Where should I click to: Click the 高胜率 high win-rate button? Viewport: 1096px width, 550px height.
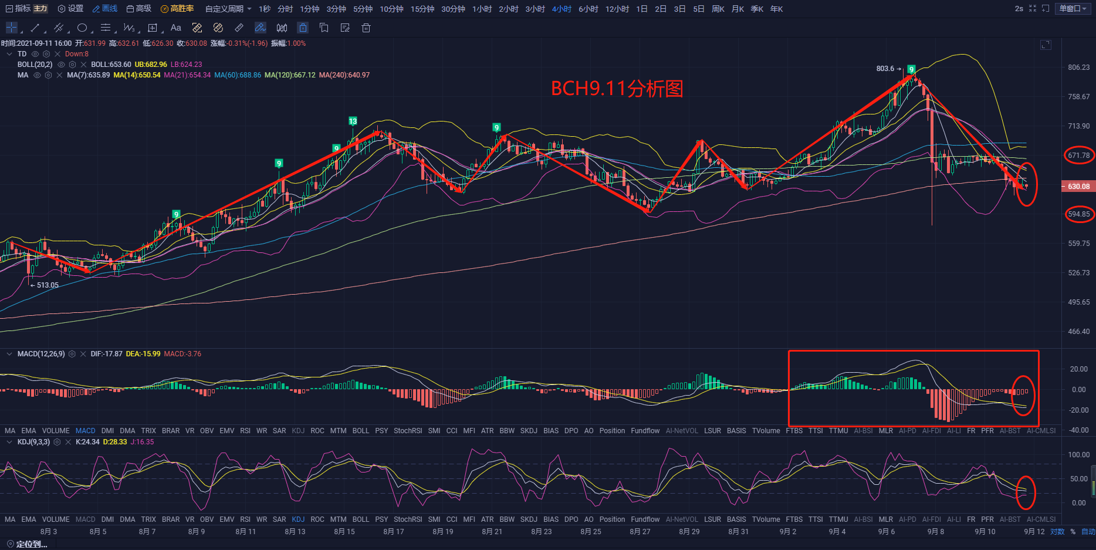[177, 9]
